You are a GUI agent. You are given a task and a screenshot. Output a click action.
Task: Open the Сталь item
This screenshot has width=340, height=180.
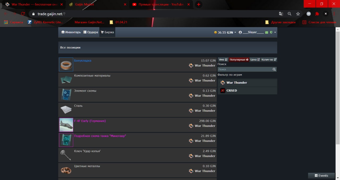click(78, 106)
